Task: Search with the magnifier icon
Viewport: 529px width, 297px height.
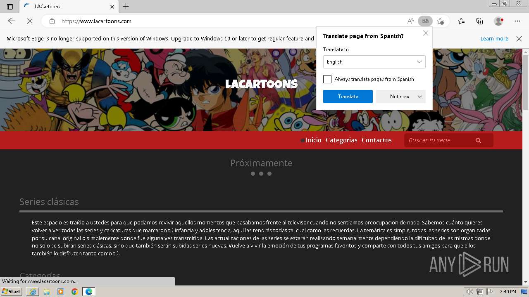Action: [x=478, y=140]
